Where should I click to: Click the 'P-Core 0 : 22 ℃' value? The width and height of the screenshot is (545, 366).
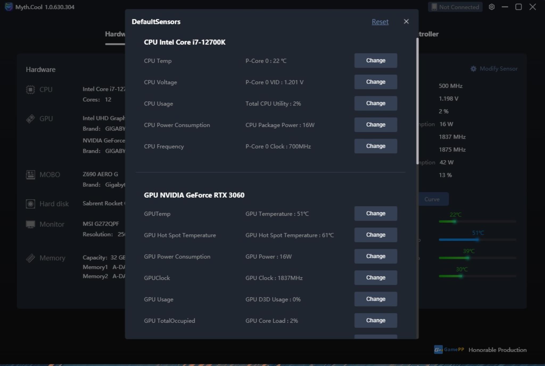pos(266,61)
